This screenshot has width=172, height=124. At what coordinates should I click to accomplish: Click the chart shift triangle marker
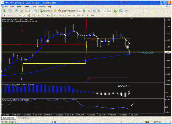coord(132,19)
